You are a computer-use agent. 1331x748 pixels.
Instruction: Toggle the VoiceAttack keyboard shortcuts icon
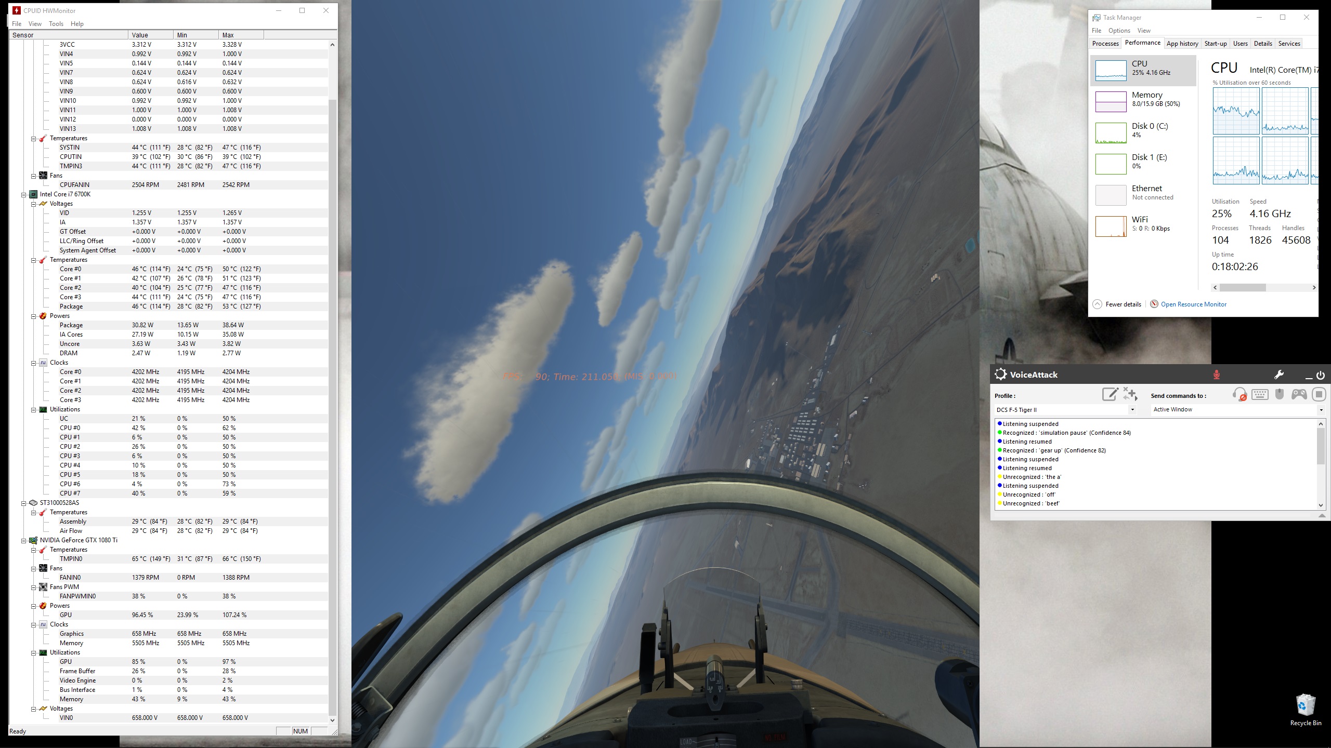(1259, 394)
